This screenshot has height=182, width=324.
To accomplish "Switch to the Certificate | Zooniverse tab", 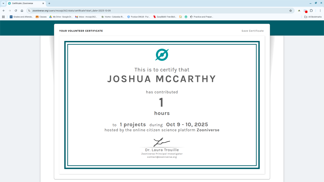I will click(x=26, y=3).
